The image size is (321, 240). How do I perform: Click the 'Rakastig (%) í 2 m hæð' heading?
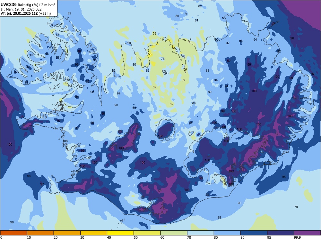pyautogui.click(x=37, y=5)
